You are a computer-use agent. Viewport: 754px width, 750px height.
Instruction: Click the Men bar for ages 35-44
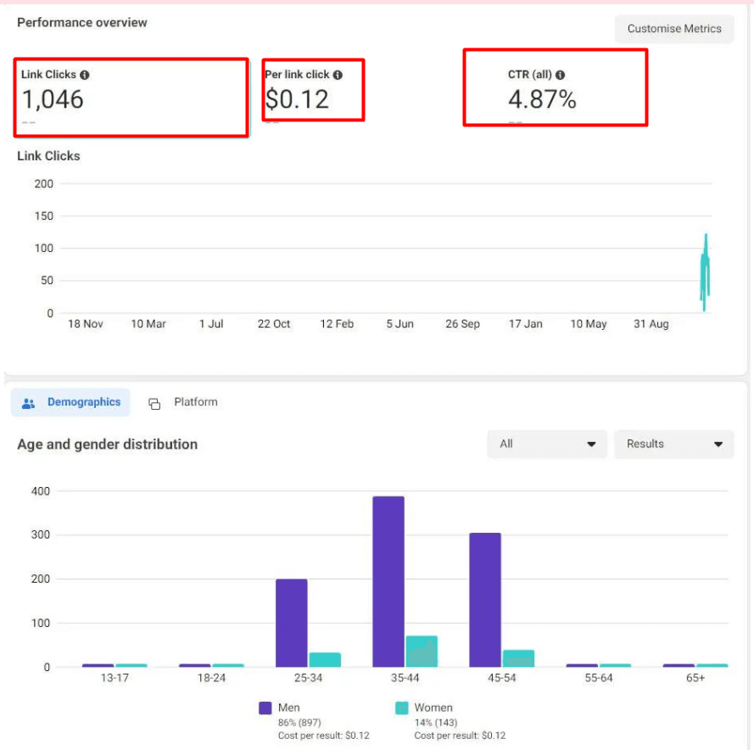tap(388, 581)
